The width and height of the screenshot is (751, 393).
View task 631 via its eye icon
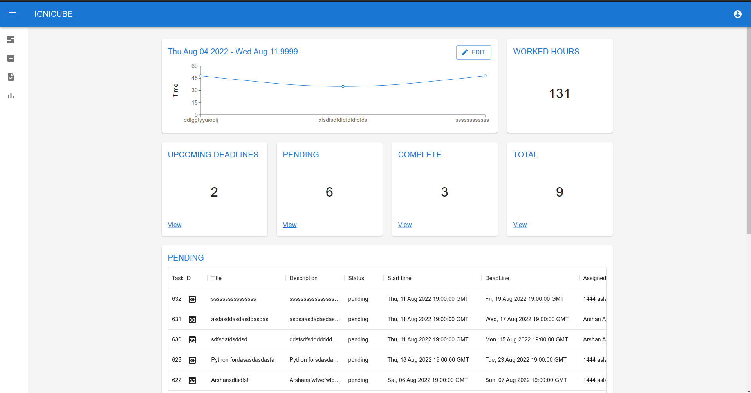pyautogui.click(x=192, y=319)
